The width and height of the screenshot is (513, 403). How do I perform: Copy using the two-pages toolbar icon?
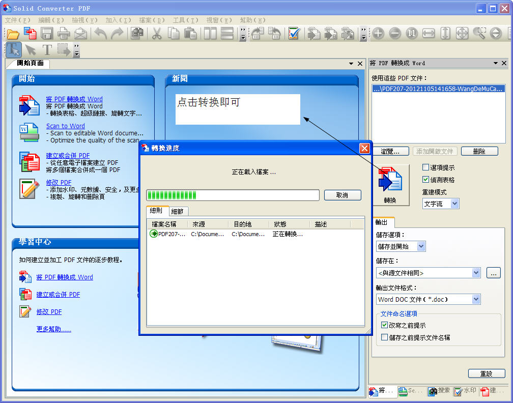coord(174,34)
